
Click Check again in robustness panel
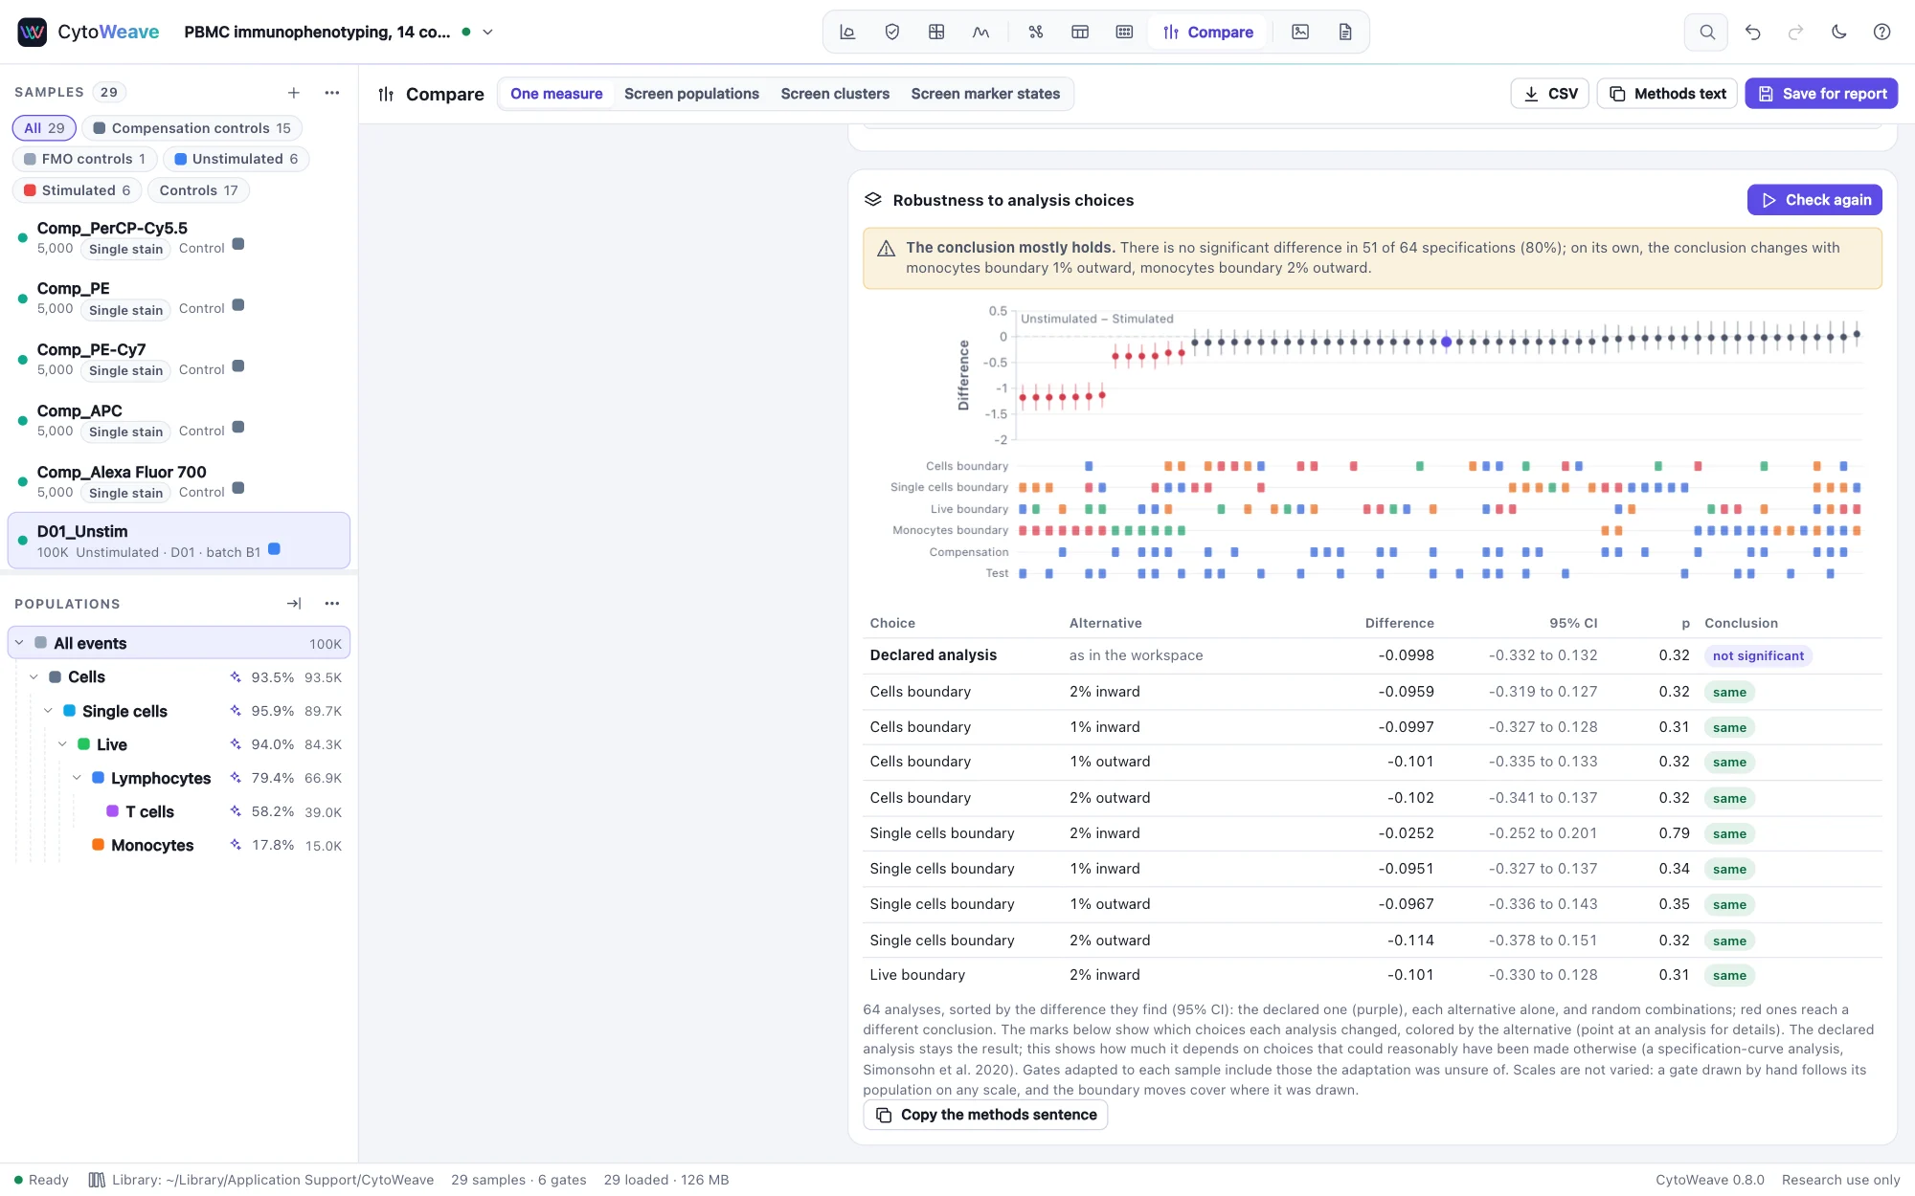pyautogui.click(x=1814, y=200)
